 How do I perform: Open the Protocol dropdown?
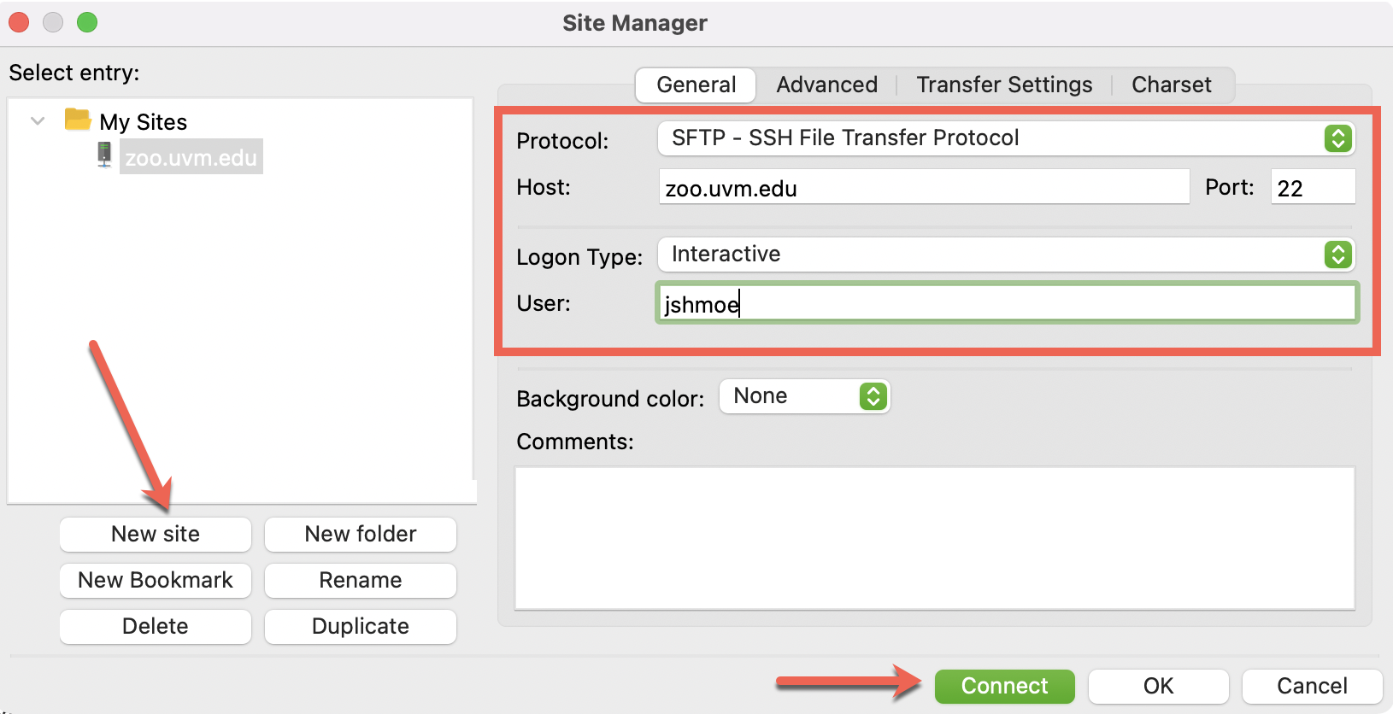tap(1006, 138)
